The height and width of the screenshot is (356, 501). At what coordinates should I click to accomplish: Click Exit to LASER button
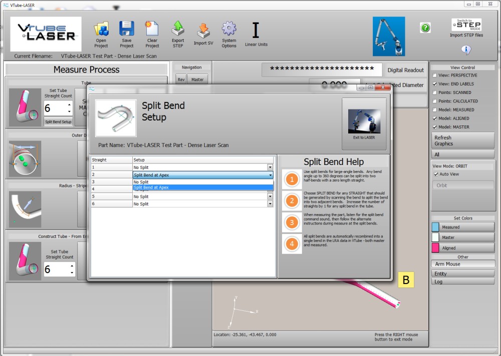click(x=364, y=123)
